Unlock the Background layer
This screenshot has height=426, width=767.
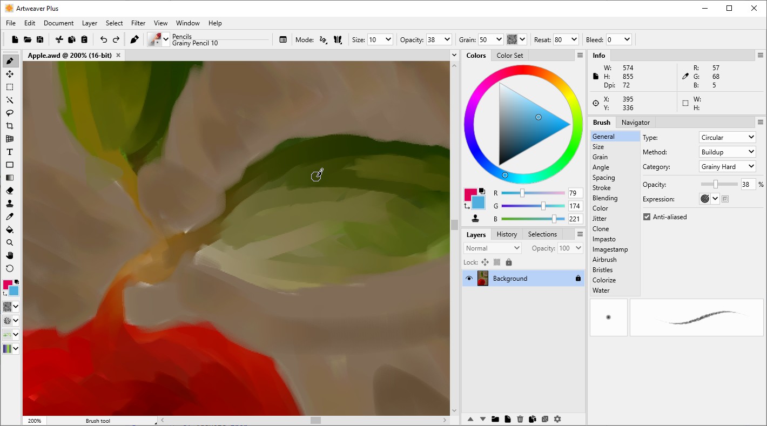[x=577, y=278]
